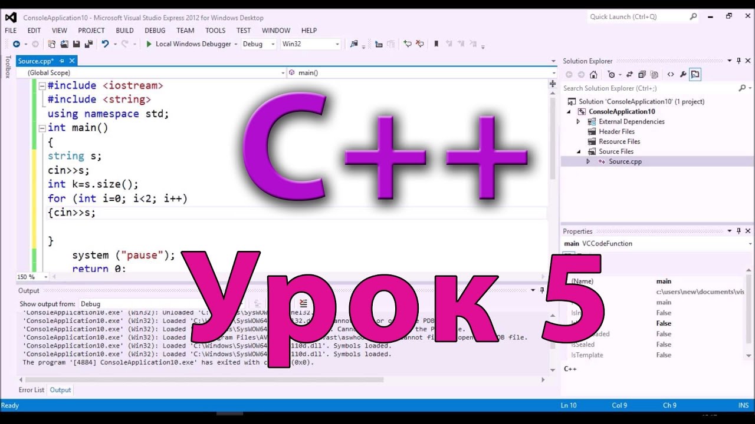Click the Undo toolbar icon
The image size is (755, 424).
[105, 44]
